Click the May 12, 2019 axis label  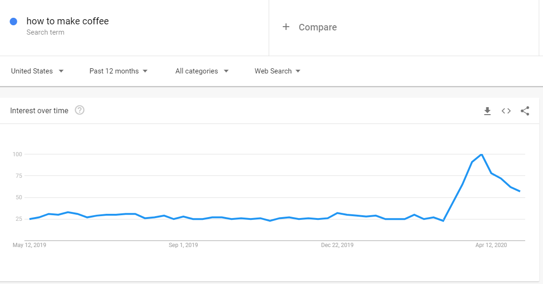pyautogui.click(x=30, y=245)
